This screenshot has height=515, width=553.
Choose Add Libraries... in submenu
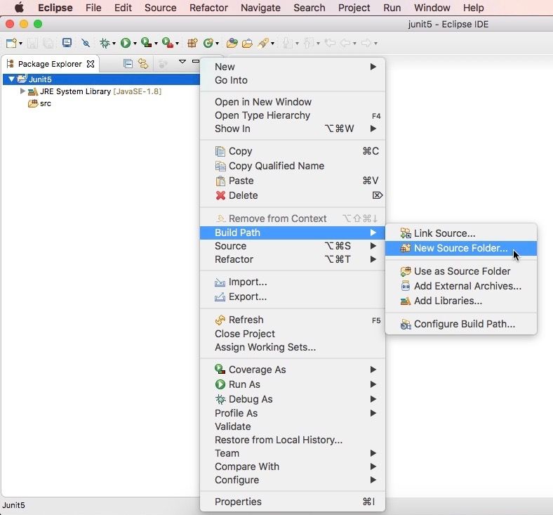point(461,301)
